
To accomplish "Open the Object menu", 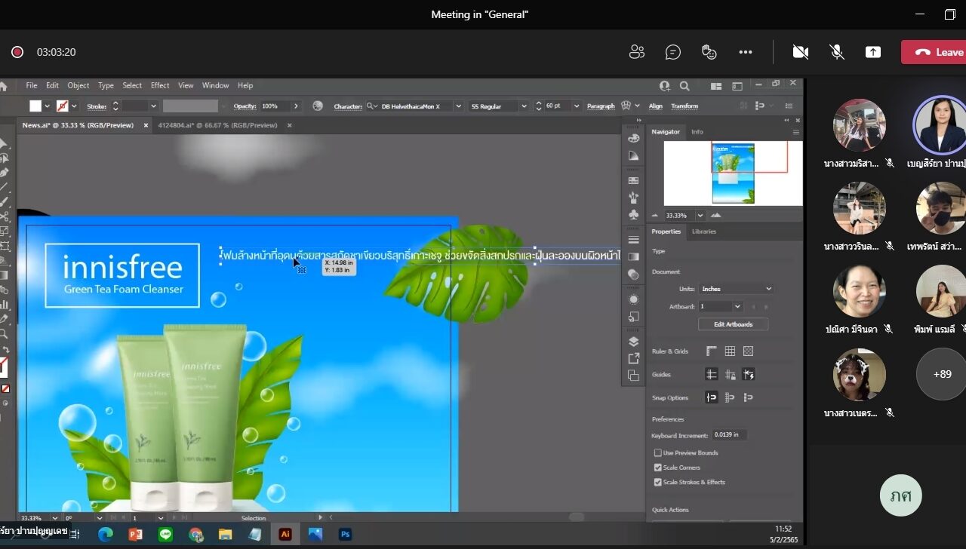I will [x=78, y=86].
